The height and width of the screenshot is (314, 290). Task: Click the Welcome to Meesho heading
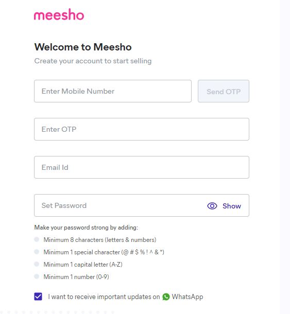pyautogui.click(x=83, y=47)
